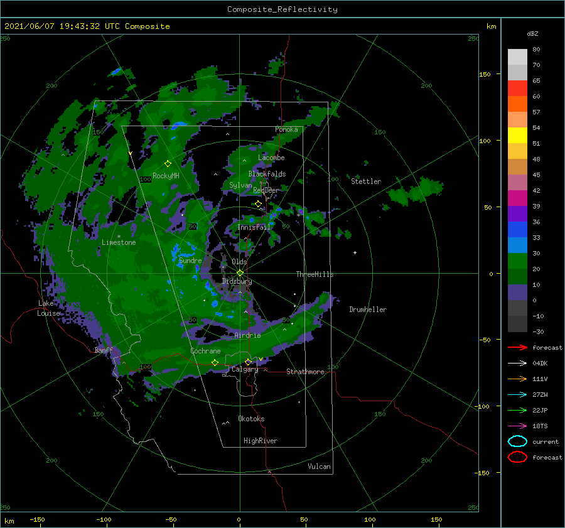Click the Olds map label
This screenshot has width=565, height=528.
pos(239,262)
